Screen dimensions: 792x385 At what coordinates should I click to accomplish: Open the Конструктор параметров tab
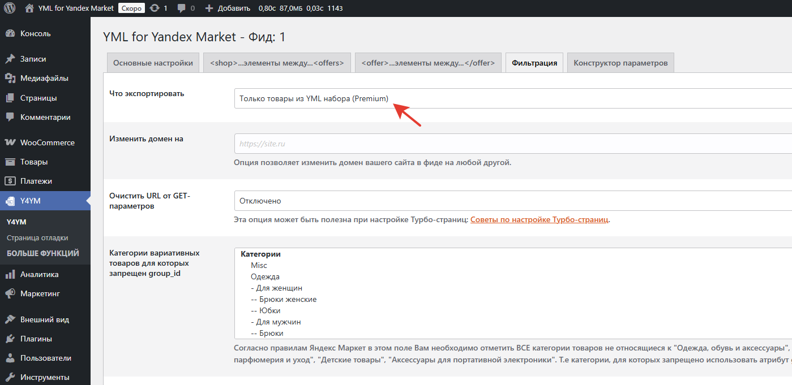pos(620,63)
